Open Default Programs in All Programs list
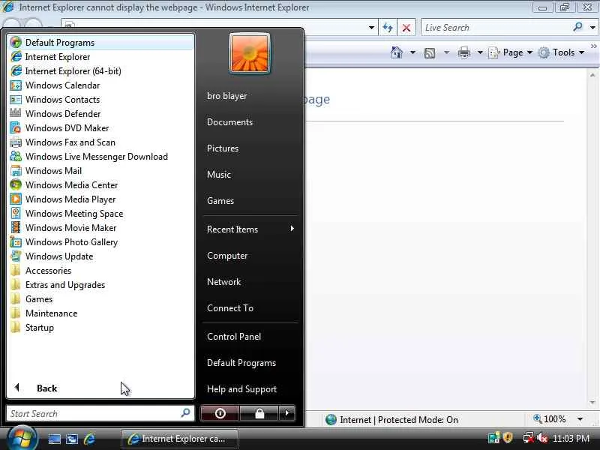The width and height of the screenshot is (600, 450). point(101,42)
